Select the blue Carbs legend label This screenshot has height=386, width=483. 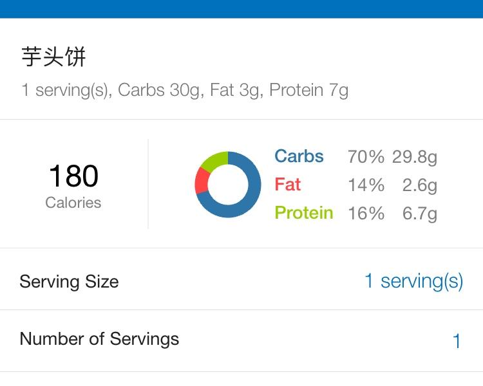(299, 156)
